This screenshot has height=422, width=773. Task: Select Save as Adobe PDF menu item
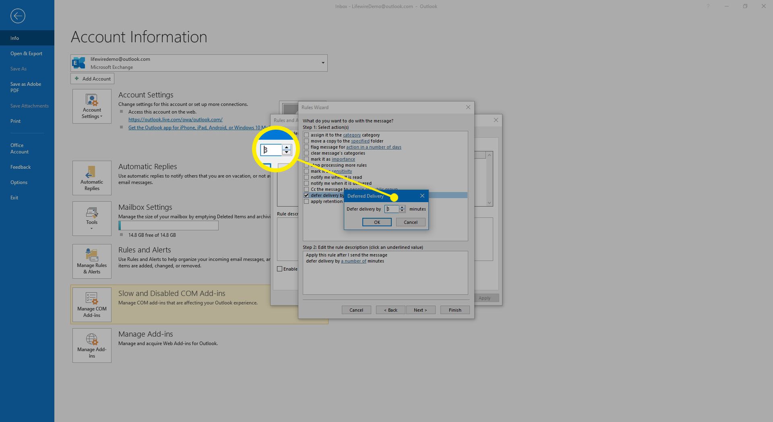click(x=27, y=87)
